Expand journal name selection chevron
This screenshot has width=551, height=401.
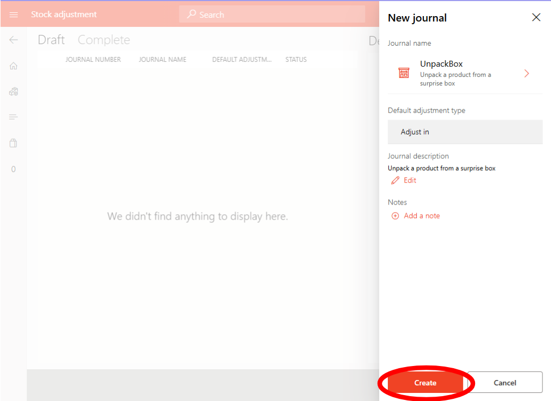point(526,73)
